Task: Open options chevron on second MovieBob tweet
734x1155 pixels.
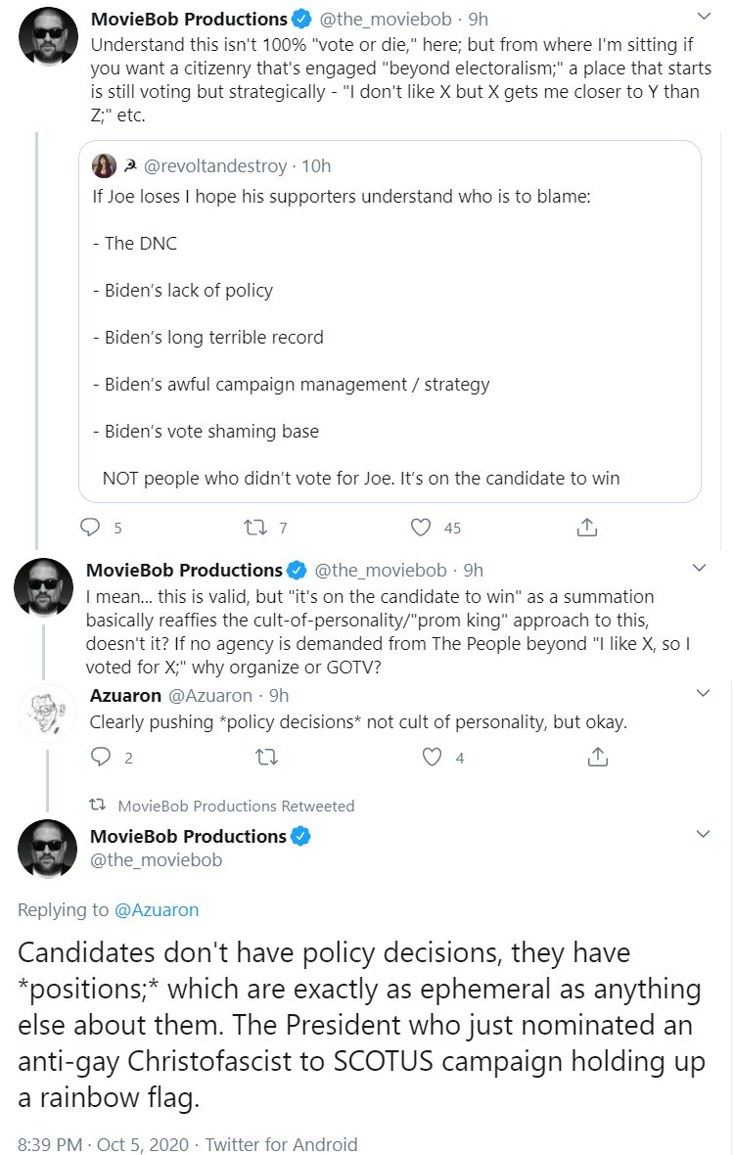Action: (700, 567)
